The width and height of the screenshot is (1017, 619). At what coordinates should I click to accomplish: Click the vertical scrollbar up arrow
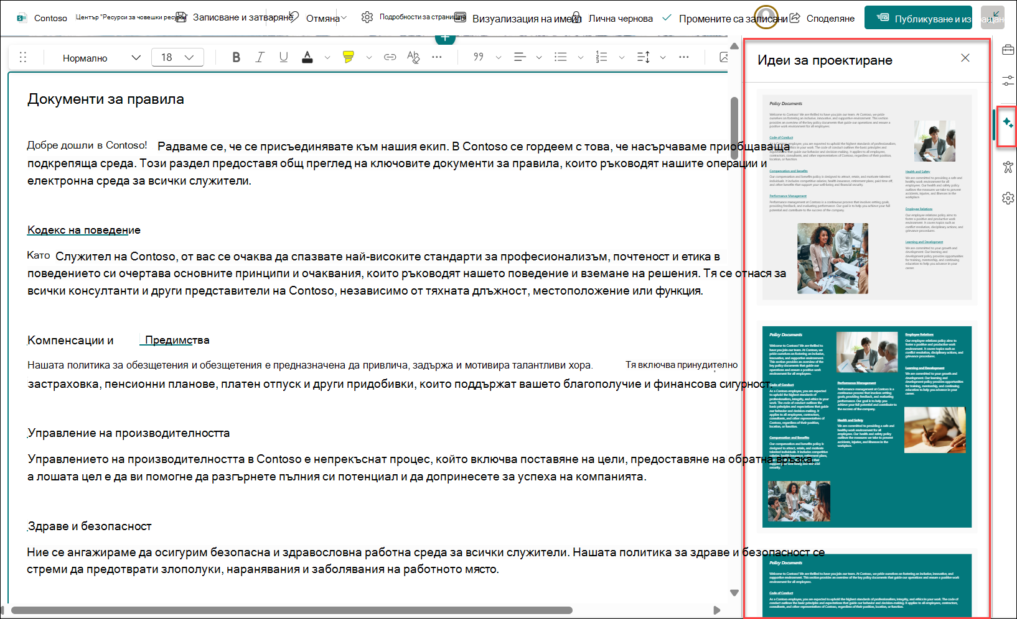coord(734,46)
